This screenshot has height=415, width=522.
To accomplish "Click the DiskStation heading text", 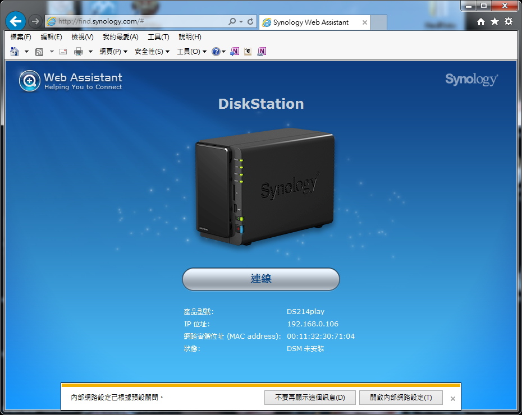I will pyautogui.click(x=261, y=104).
